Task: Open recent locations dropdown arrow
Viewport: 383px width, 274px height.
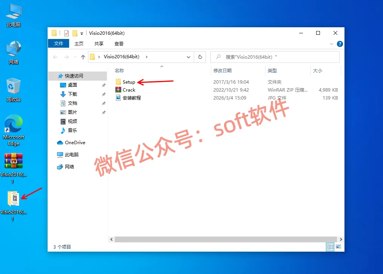Action: (x=75, y=57)
